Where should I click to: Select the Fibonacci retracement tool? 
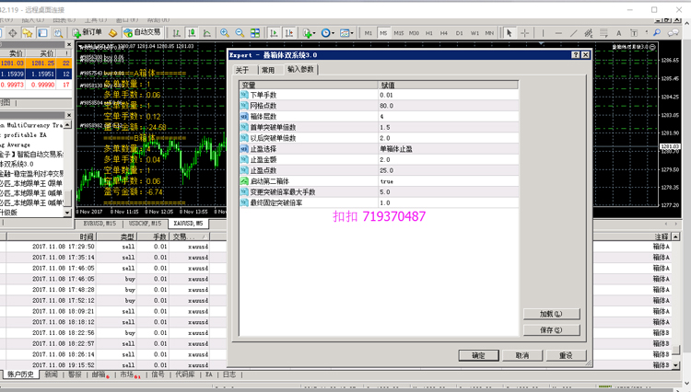coord(603,33)
